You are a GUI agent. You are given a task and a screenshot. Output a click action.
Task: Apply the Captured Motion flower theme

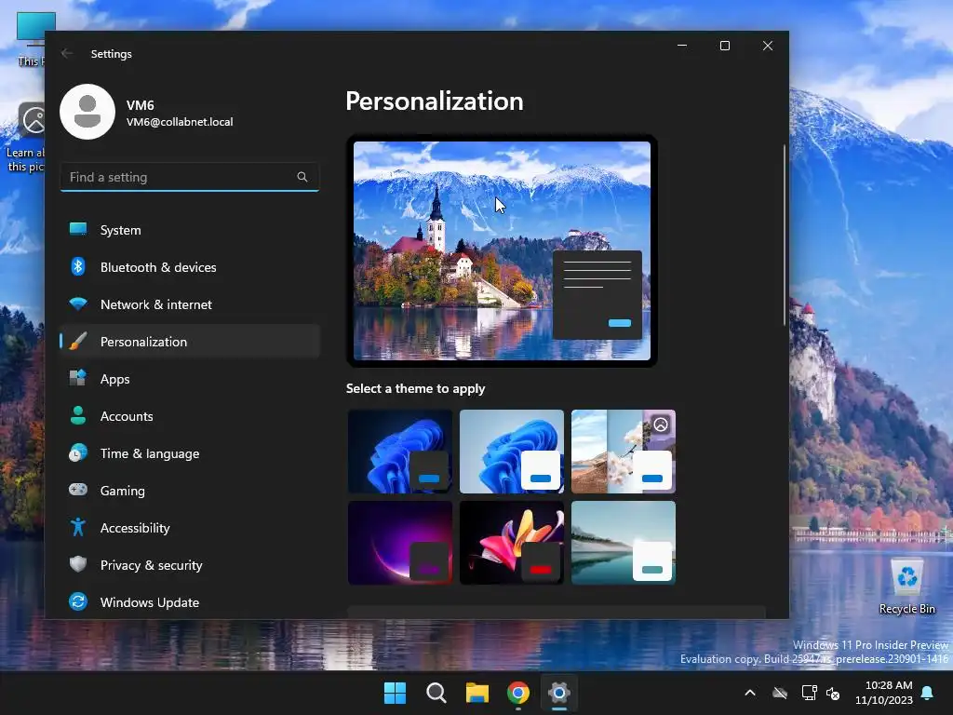512,543
